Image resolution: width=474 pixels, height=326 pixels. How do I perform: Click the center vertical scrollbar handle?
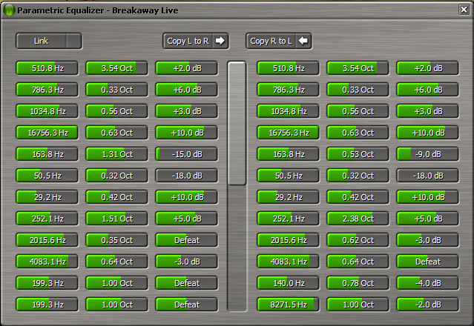point(237,123)
